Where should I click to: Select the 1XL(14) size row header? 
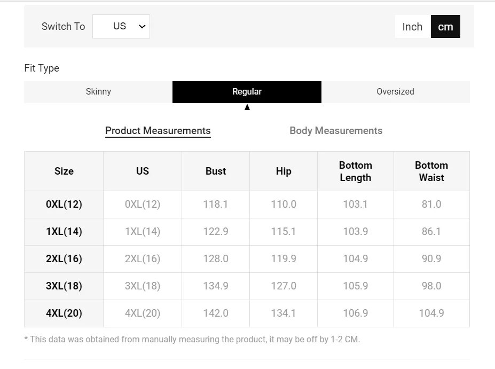(64, 232)
